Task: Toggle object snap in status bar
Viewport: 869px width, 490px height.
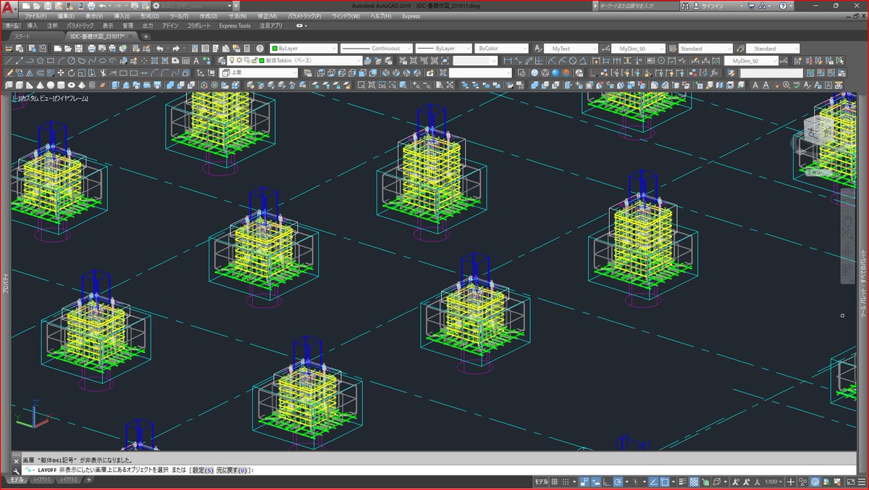Action: point(665,482)
